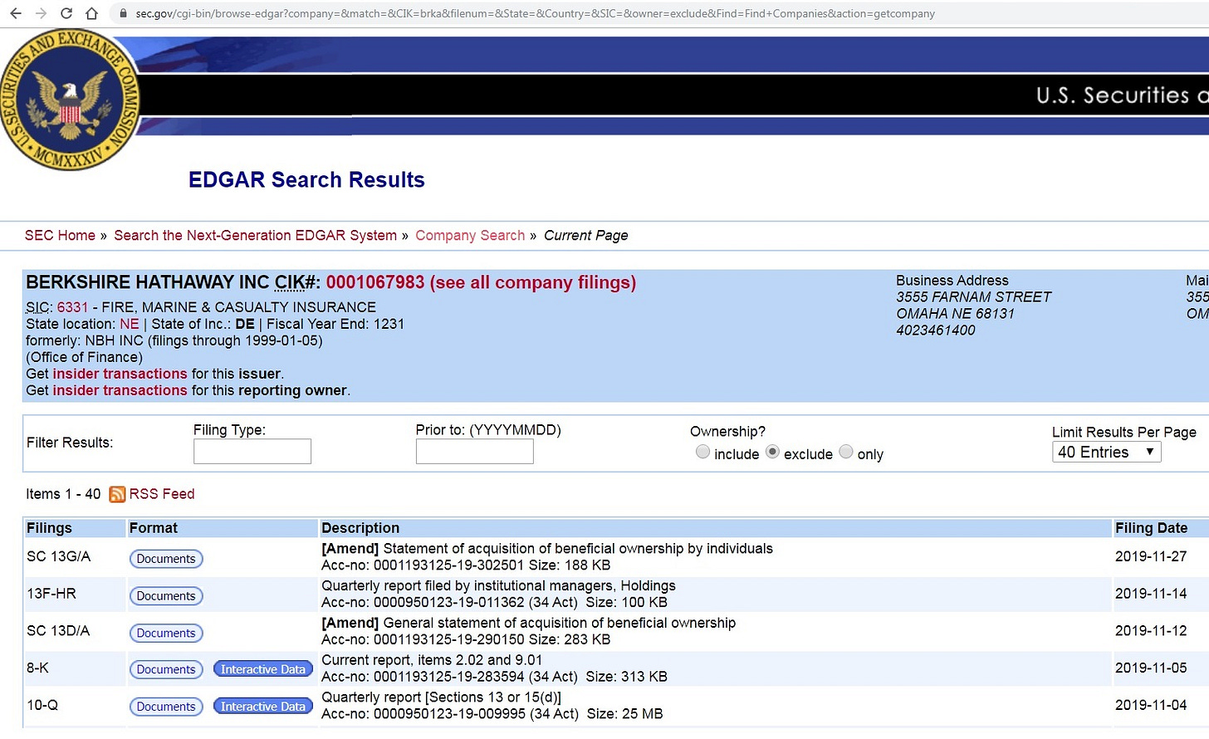
Task: Open the 40 Entries results dropdown
Action: tap(1106, 452)
